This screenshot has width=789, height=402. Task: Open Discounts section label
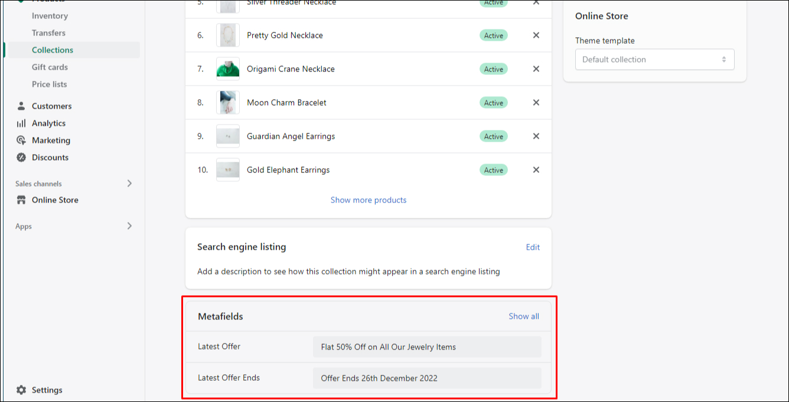tap(50, 158)
